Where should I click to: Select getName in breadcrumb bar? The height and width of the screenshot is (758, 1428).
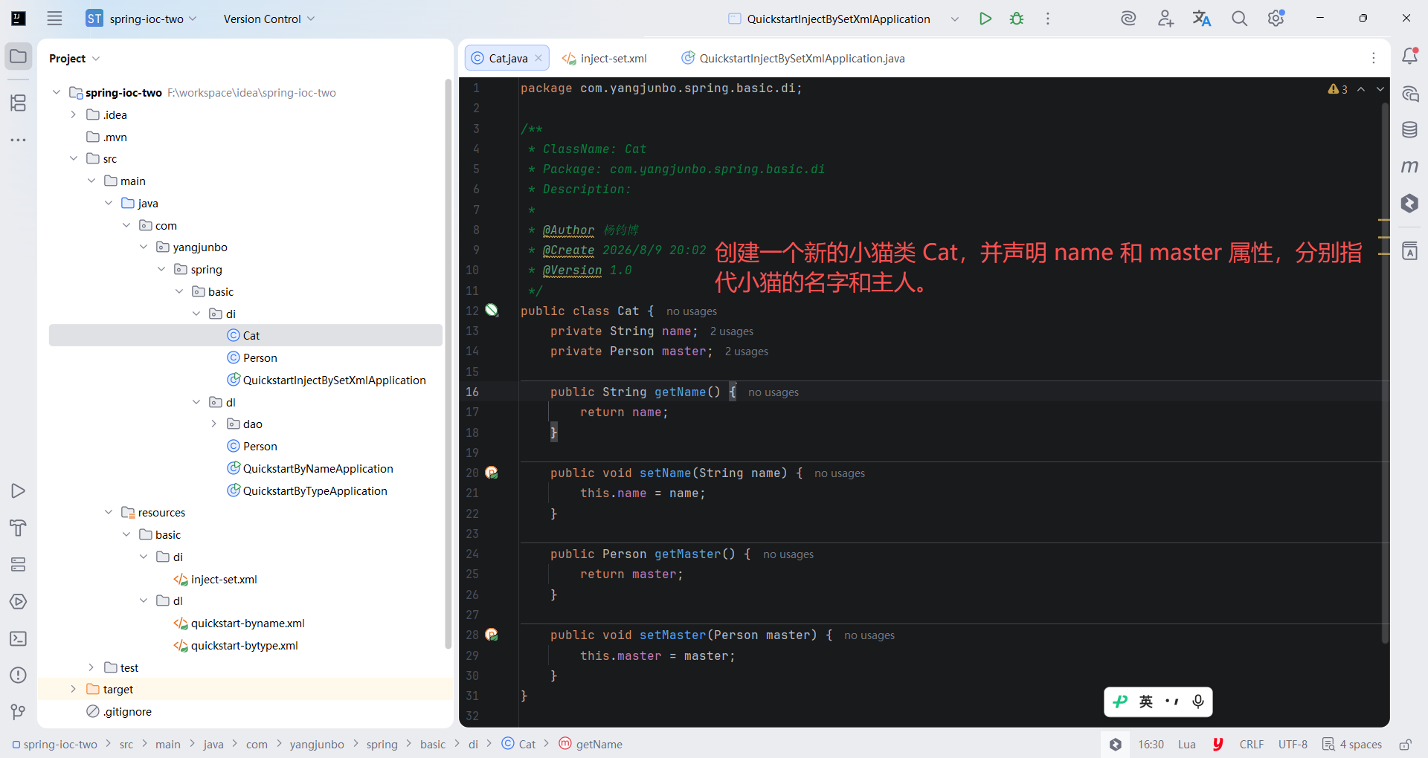(591, 744)
